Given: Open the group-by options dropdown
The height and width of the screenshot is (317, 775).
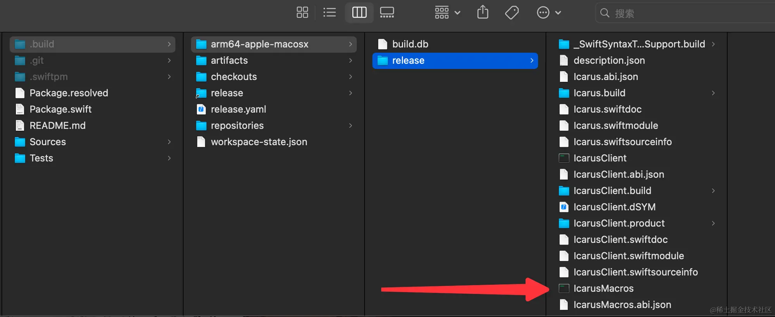Looking at the screenshot, I should [447, 12].
